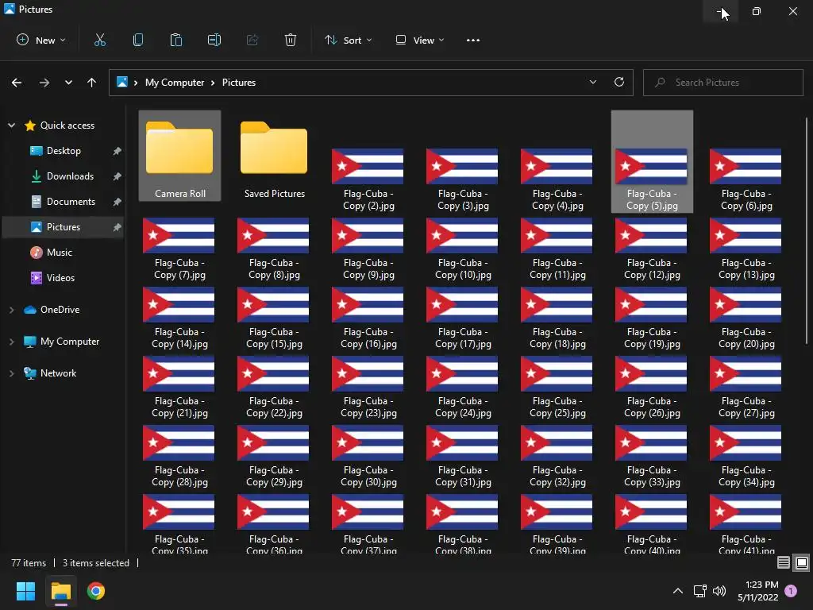This screenshot has width=813, height=610.
Task: Select the Saved Pictures folder
Action: coord(274,156)
